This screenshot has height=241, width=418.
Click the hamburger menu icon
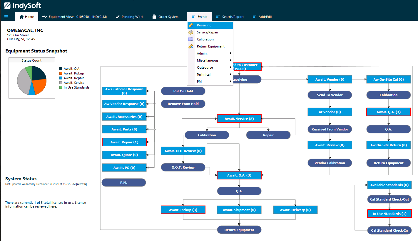point(6,17)
